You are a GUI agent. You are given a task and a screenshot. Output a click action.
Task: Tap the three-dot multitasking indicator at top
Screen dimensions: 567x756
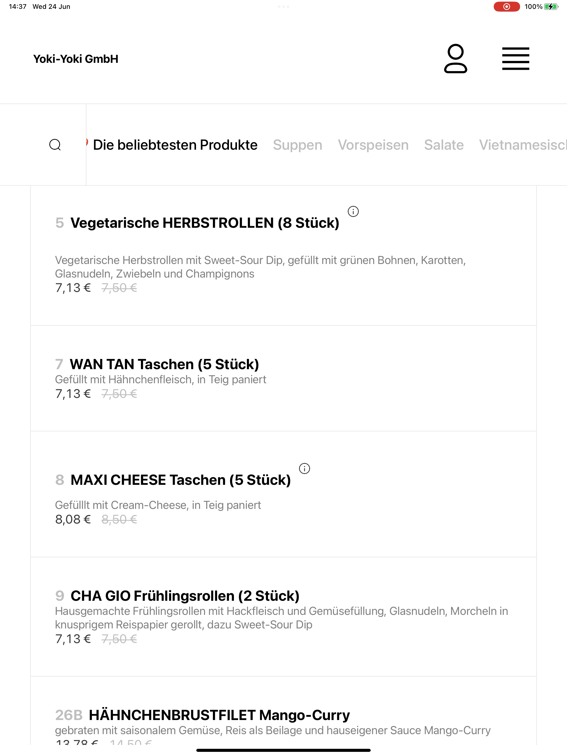pyautogui.click(x=283, y=6)
